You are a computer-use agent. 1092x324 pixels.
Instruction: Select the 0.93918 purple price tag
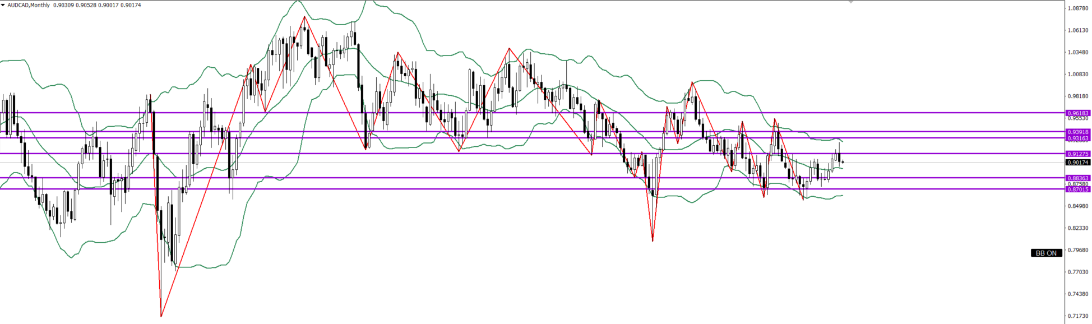point(1077,132)
